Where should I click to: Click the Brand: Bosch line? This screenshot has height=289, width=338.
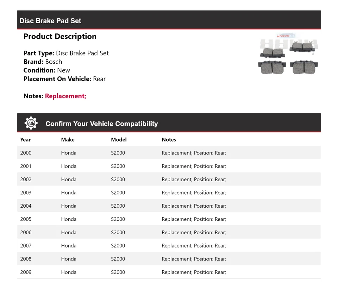[43, 62]
